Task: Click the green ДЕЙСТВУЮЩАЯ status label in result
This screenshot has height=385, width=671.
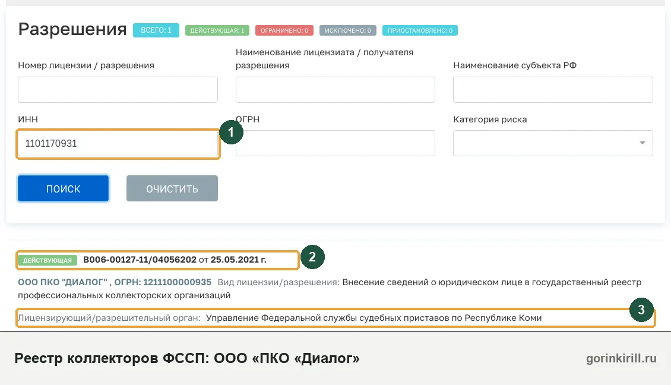Action: [x=48, y=260]
